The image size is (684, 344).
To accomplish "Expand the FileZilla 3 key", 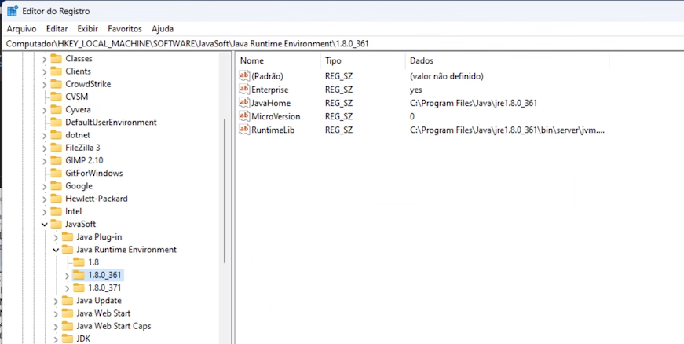I will [45, 148].
